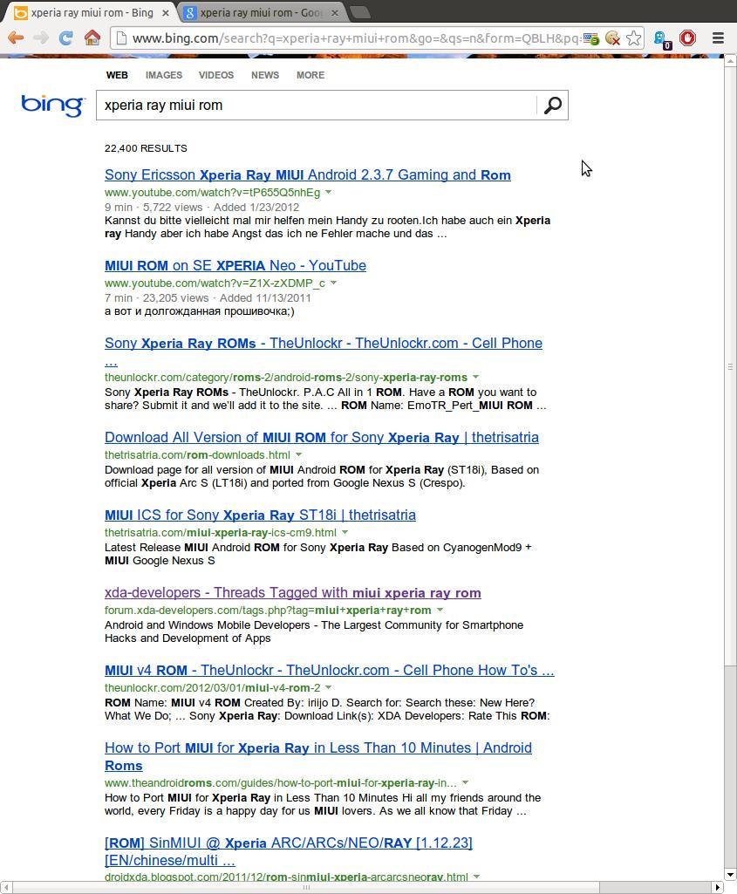Expand dropdown arrow after xda-developers tags URL

pos(440,610)
